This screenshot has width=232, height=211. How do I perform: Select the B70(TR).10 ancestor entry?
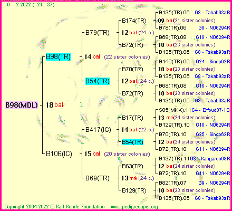[x=172, y=135]
